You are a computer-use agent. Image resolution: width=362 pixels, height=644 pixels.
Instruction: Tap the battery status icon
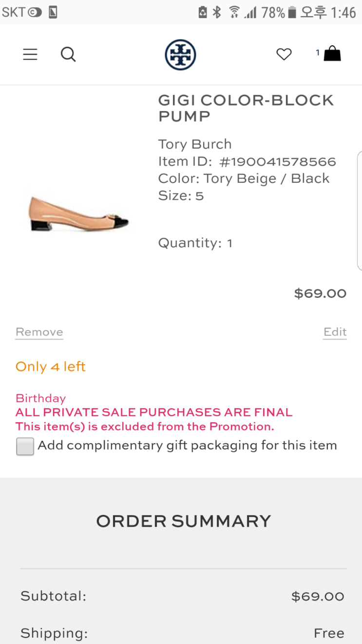click(x=292, y=12)
